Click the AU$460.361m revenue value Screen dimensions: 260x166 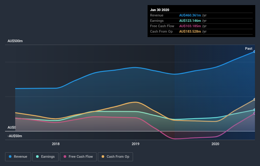[x=190, y=15]
